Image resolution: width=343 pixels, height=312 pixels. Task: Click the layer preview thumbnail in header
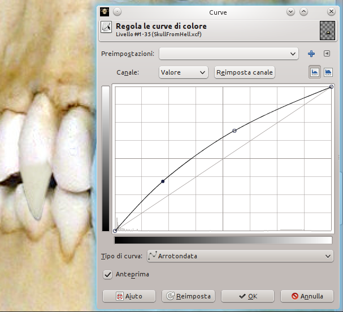point(327,31)
